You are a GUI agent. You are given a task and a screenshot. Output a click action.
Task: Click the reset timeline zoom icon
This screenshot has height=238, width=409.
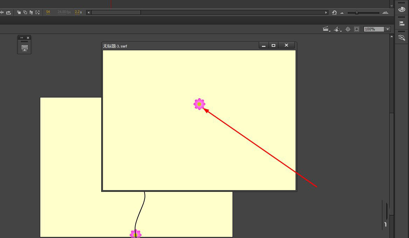tap(334, 13)
